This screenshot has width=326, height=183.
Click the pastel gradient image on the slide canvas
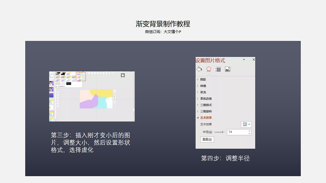point(96,99)
